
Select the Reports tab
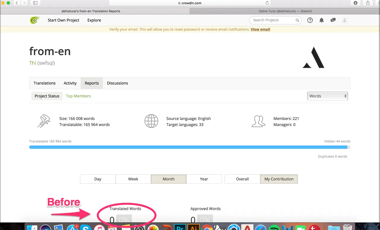[92, 83]
